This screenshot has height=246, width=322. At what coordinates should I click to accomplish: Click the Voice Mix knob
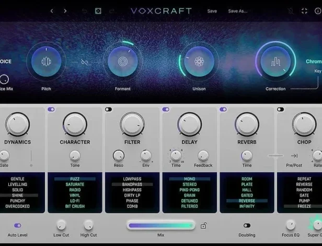tap(4, 79)
